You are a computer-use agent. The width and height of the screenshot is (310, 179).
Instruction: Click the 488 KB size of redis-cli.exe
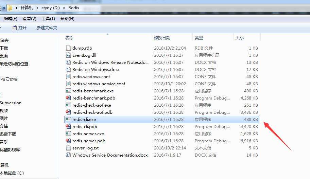pyautogui.click(x=251, y=119)
